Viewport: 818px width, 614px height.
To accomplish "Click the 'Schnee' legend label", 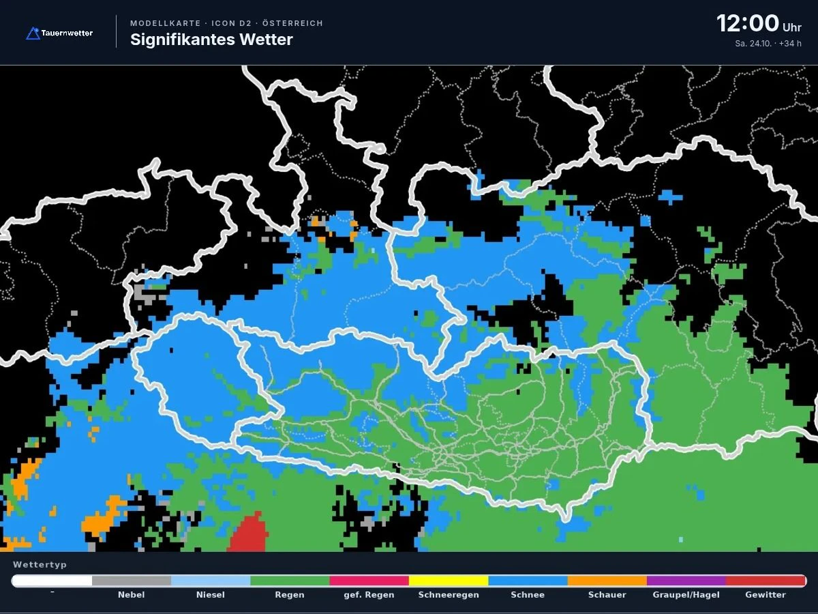I will tap(528, 595).
